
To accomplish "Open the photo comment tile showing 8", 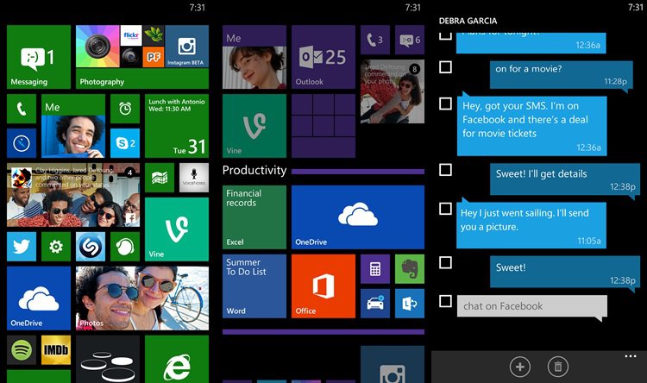I will click(393, 91).
